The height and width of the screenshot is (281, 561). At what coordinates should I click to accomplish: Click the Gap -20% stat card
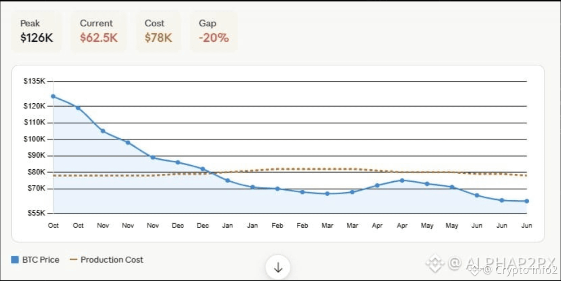point(214,31)
